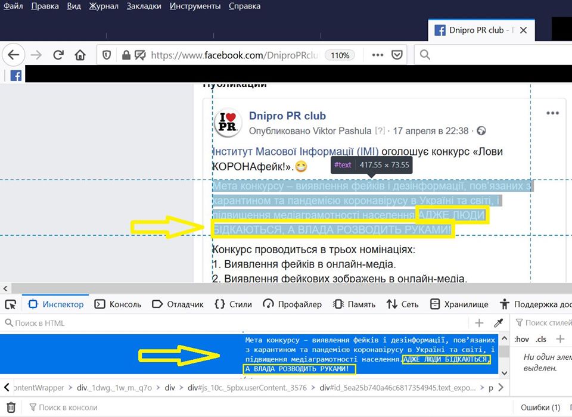Select div#id_5ea25b740a46c text_expo breadcrumb

[398, 388]
